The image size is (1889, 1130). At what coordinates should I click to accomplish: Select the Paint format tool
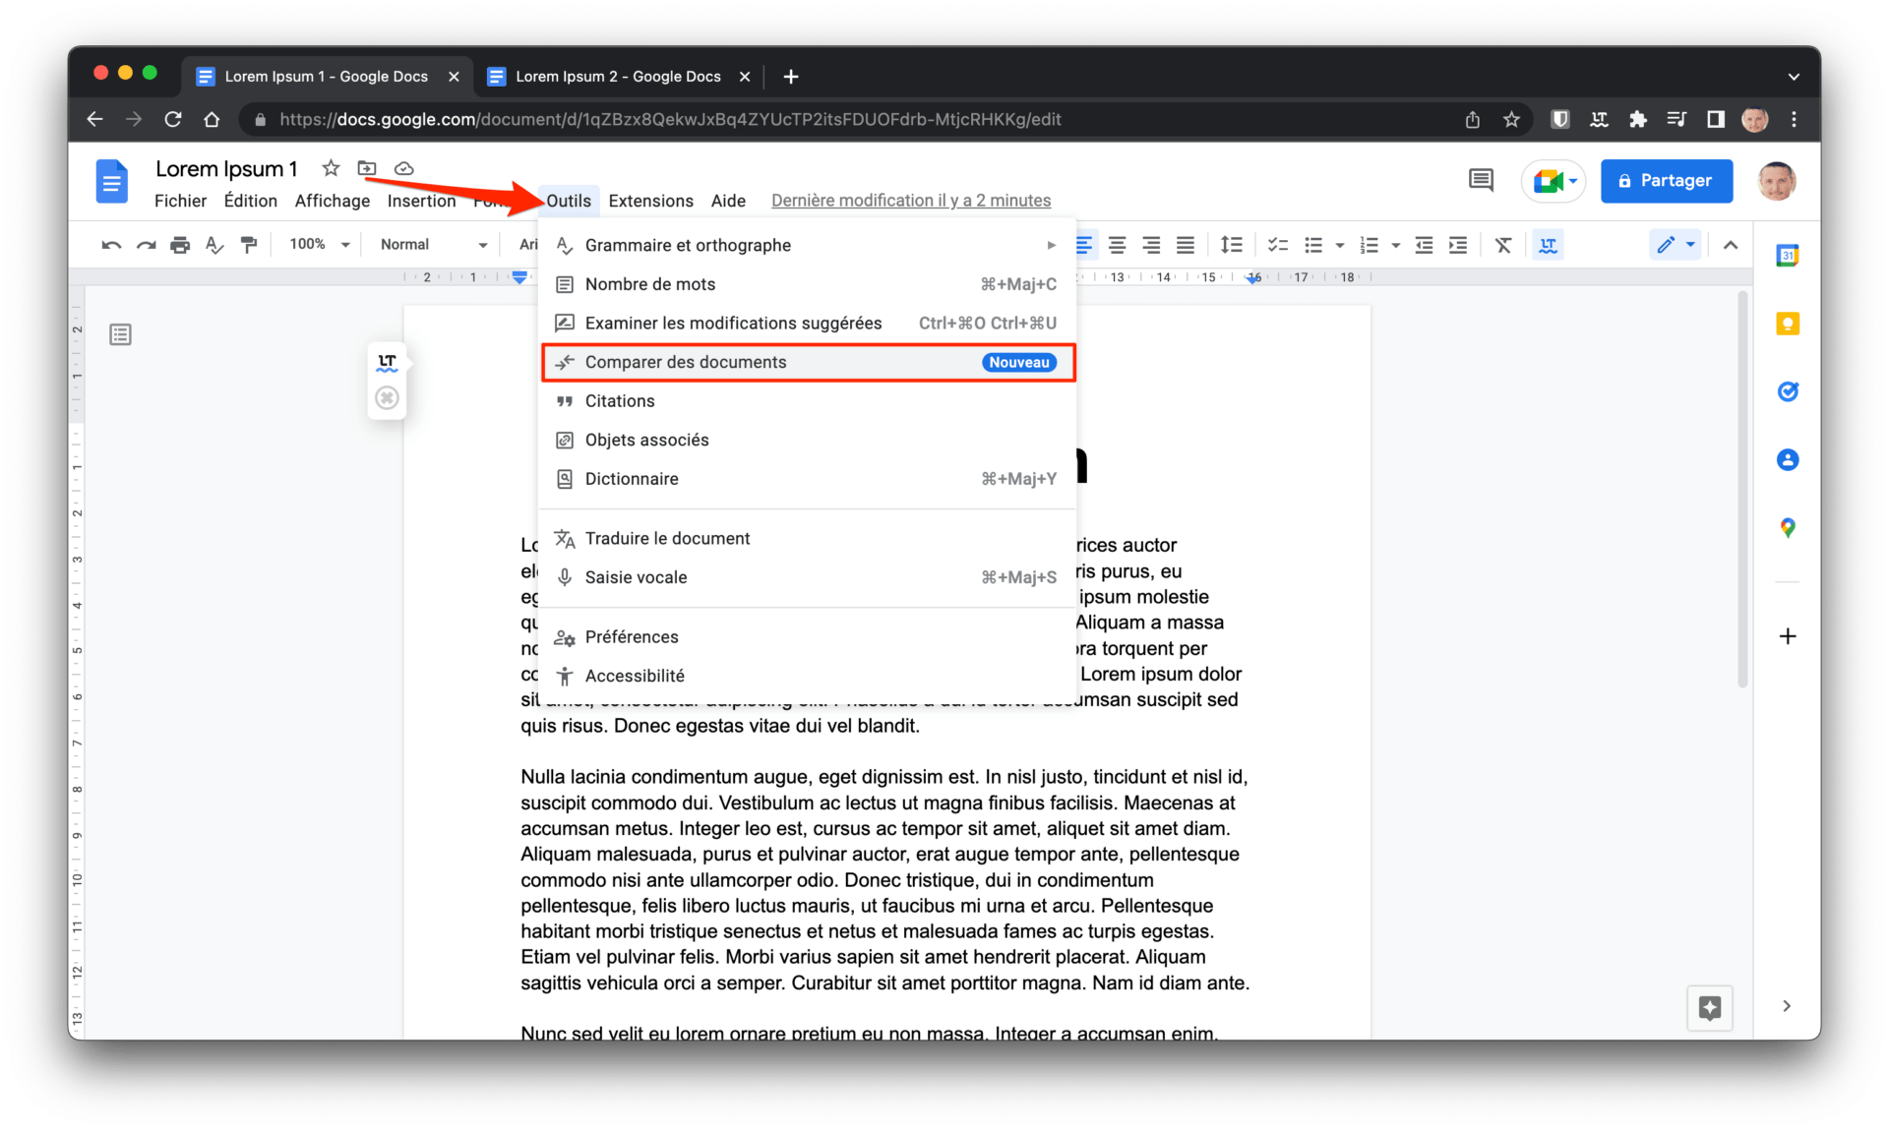(x=249, y=244)
